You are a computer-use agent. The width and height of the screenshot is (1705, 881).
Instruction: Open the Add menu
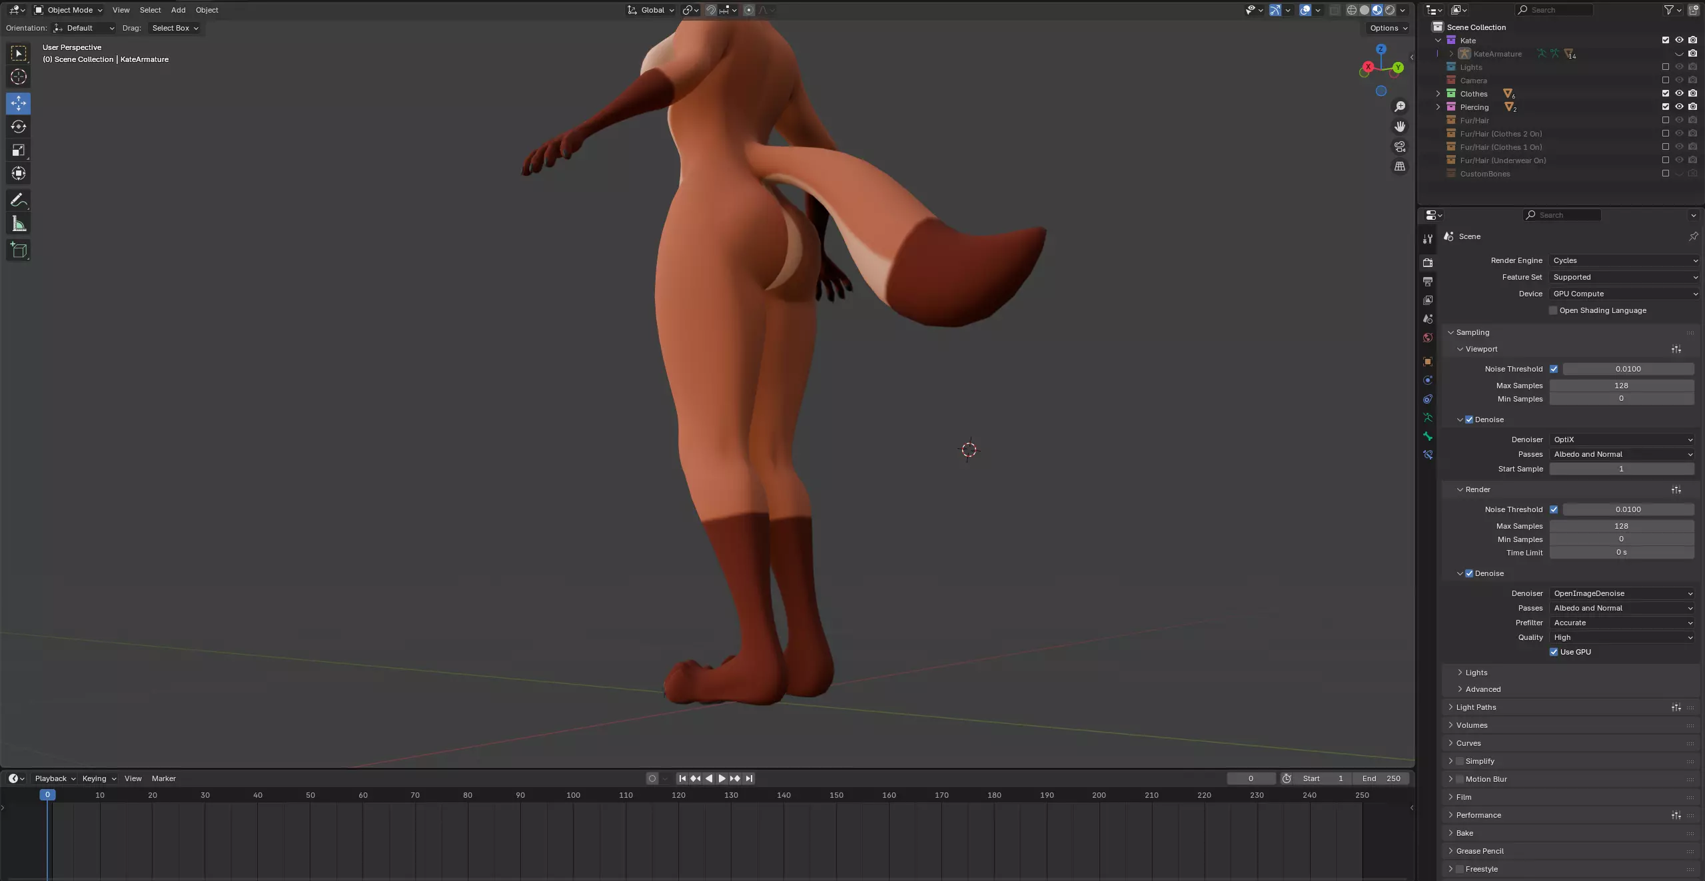[178, 10]
